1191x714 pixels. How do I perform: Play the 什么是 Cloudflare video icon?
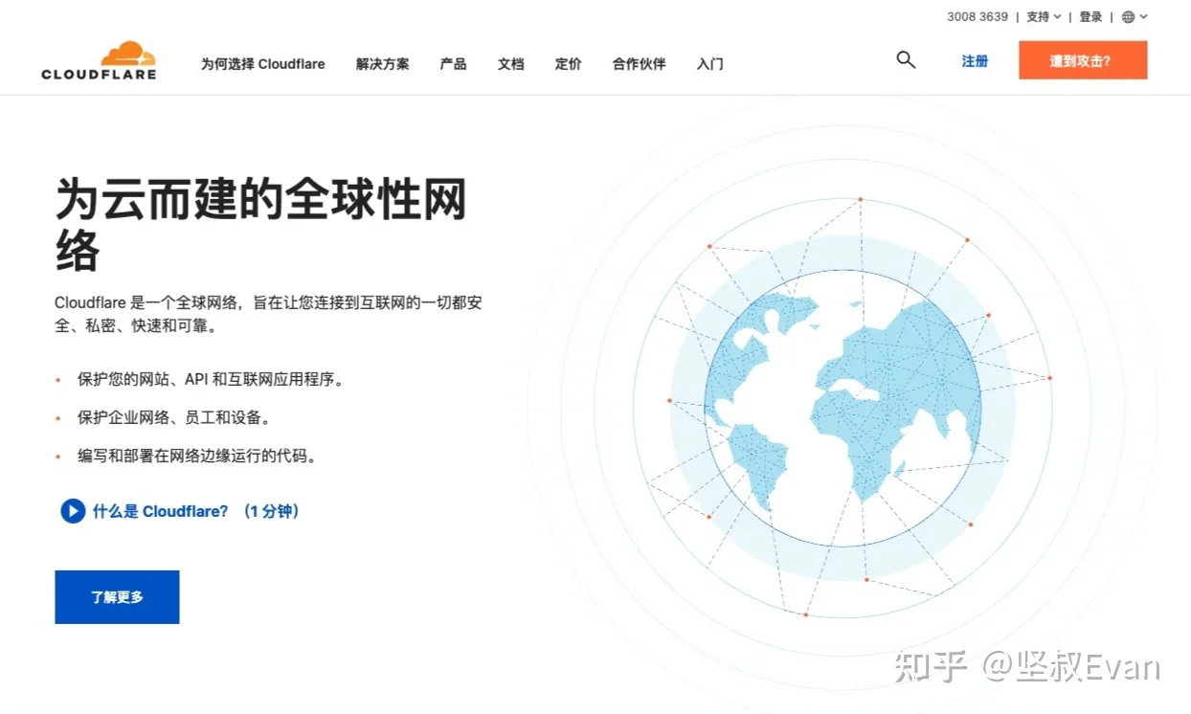click(x=73, y=511)
